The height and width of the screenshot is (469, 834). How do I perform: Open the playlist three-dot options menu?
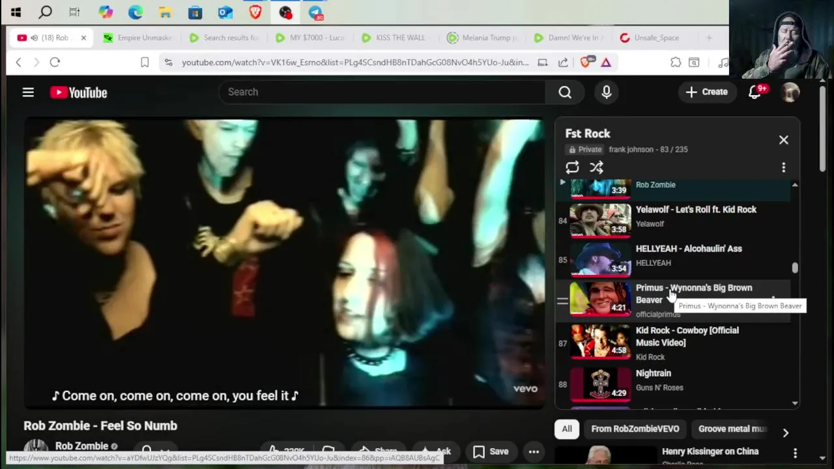click(783, 167)
